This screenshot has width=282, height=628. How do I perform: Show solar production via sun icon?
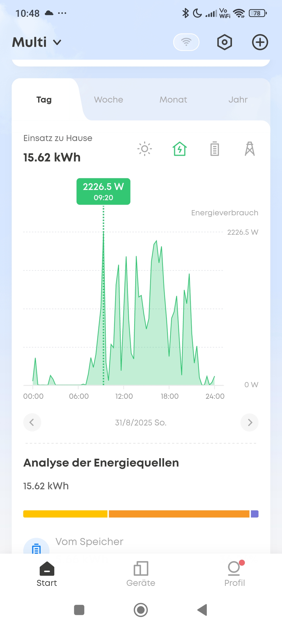(145, 149)
